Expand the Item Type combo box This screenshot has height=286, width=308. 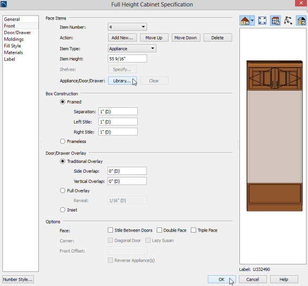pyautogui.click(x=132, y=49)
